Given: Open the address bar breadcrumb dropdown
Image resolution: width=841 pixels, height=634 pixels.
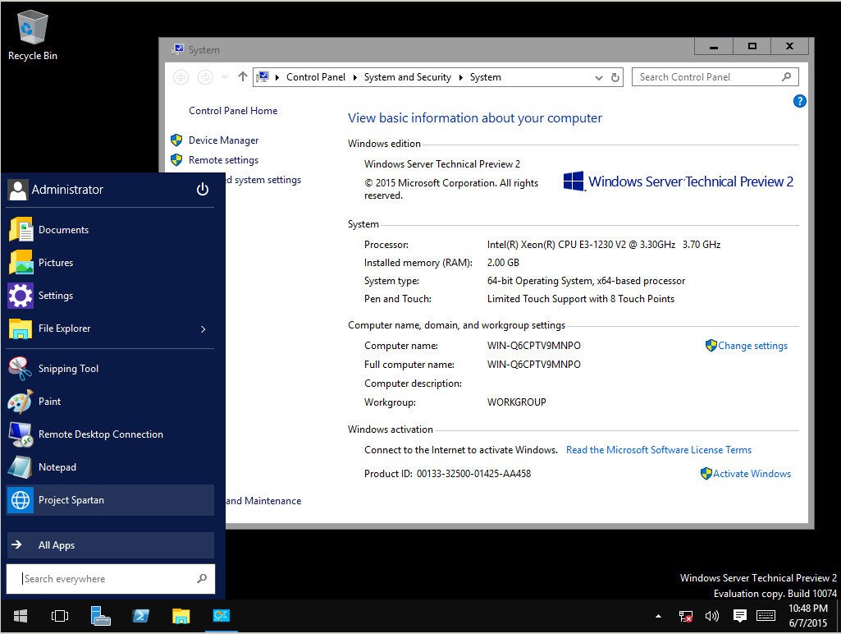Looking at the screenshot, I should pos(598,76).
